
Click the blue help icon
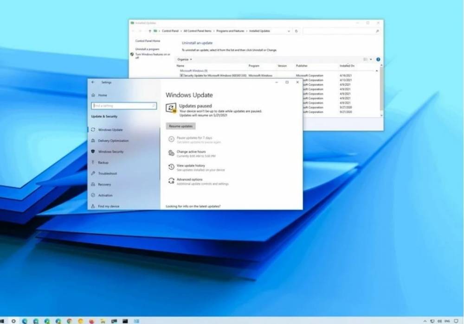(x=378, y=59)
